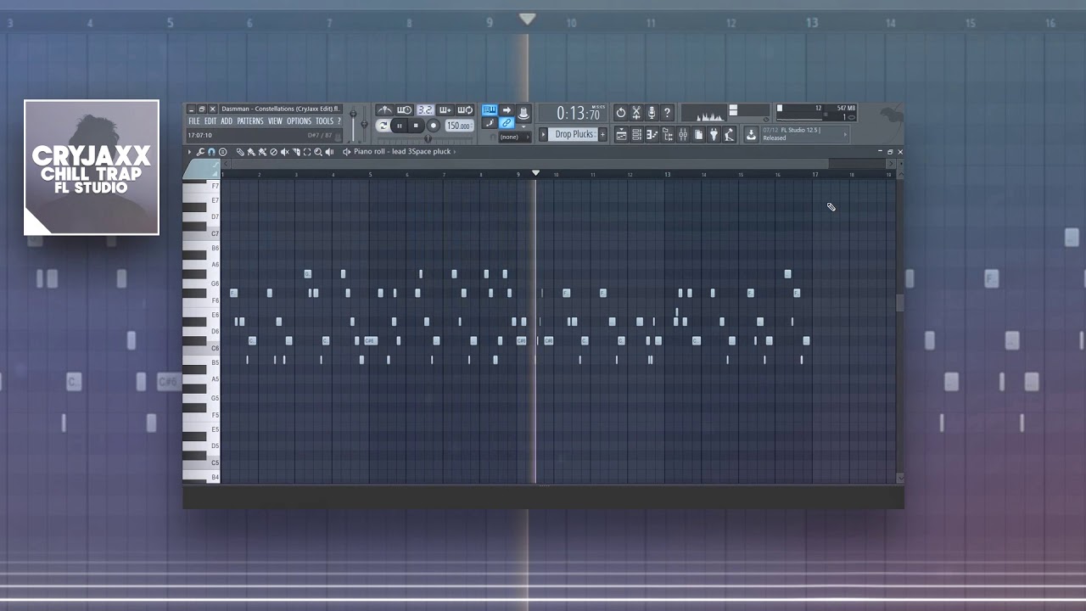Toggle wait for input before recording
The width and height of the screenshot is (1086, 611).
tap(405, 109)
